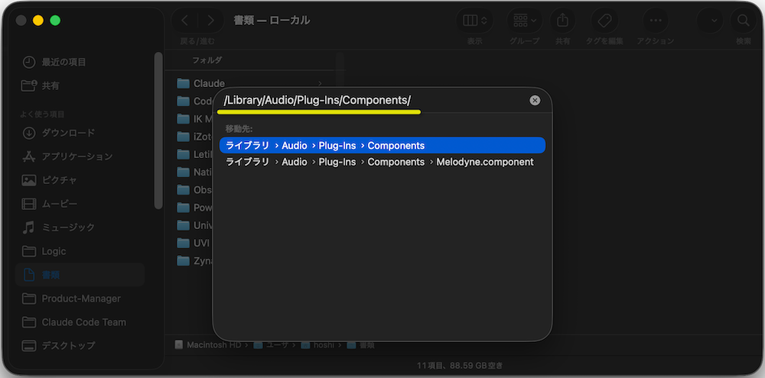The image size is (765, 378).
Task: Click the フォルダ column header
Action: click(x=207, y=60)
